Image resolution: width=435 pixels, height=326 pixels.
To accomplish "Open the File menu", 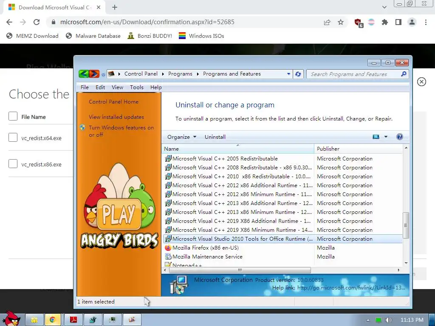I will coord(85,87).
